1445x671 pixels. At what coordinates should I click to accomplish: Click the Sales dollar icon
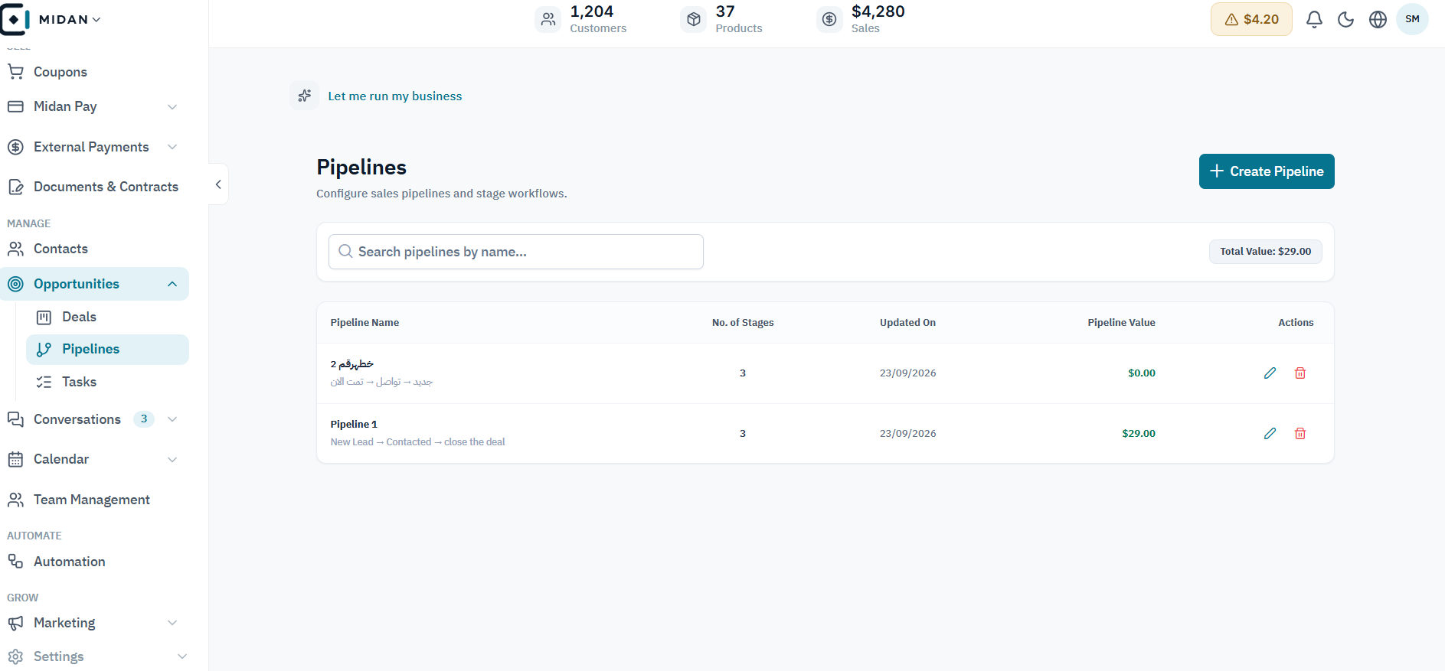[829, 19]
